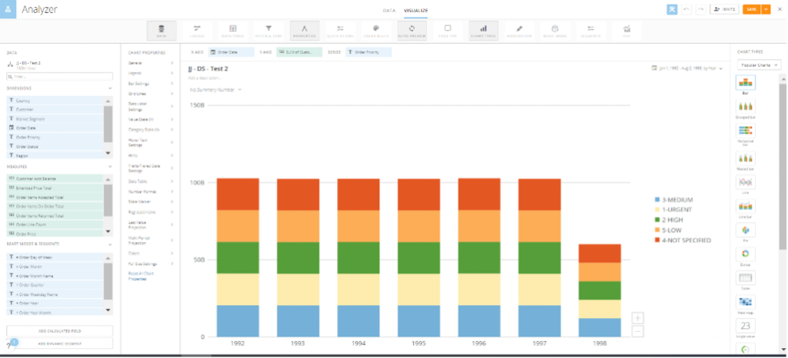Click the 2-HIGH legend color swatch
Screen dimensions: 788x358
point(657,220)
